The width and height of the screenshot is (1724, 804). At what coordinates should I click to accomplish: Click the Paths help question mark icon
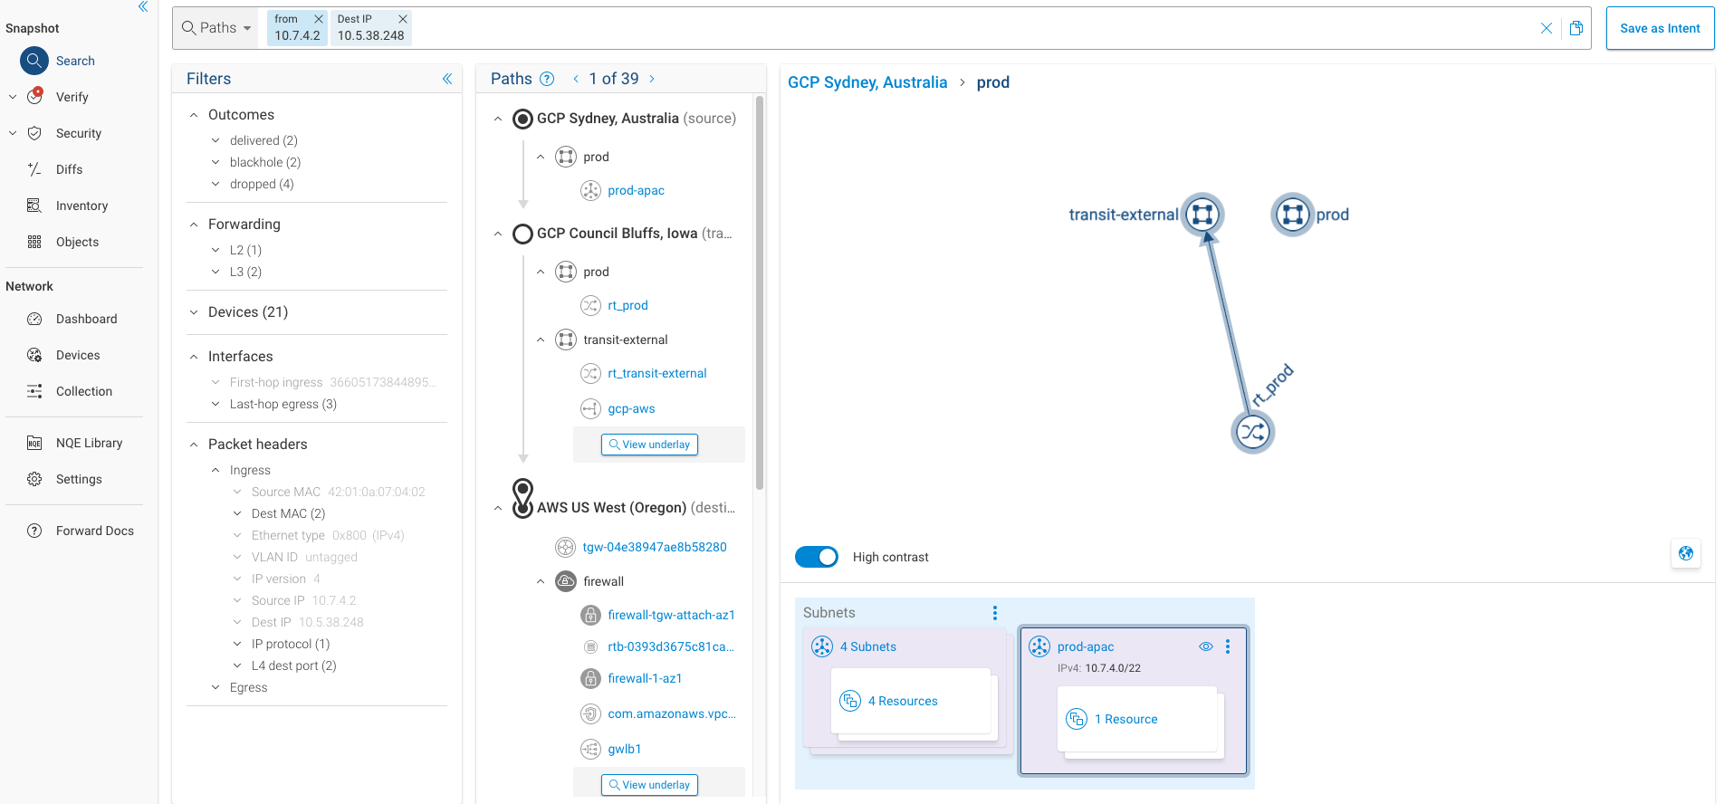point(547,79)
